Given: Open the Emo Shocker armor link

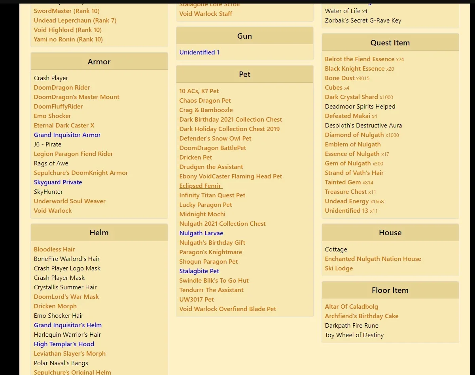Looking at the screenshot, I should pyautogui.click(x=53, y=116).
